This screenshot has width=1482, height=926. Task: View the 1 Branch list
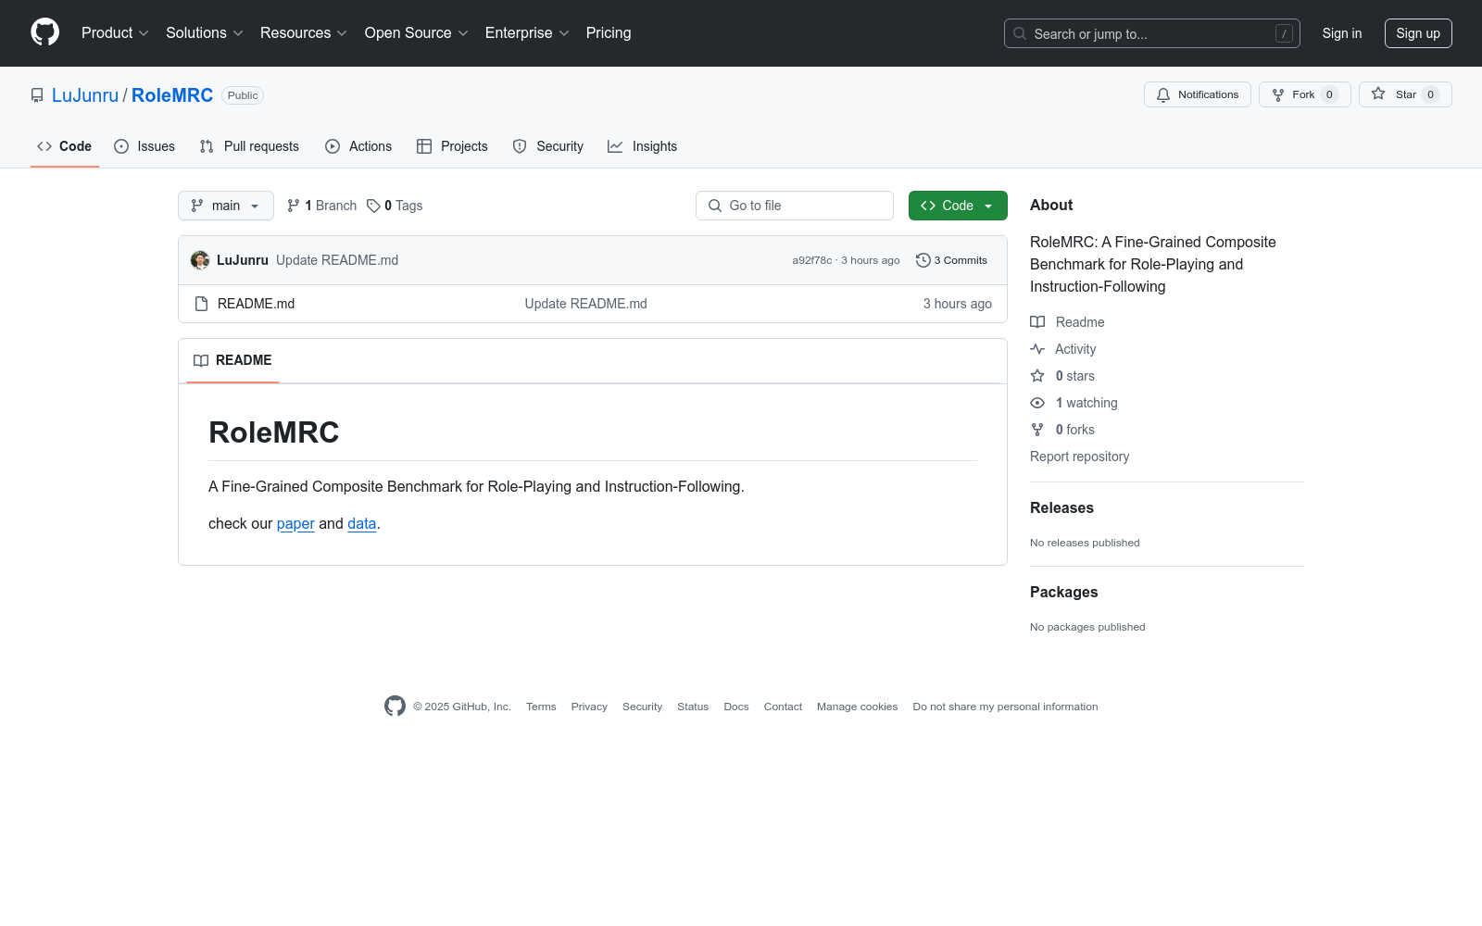click(321, 206)
